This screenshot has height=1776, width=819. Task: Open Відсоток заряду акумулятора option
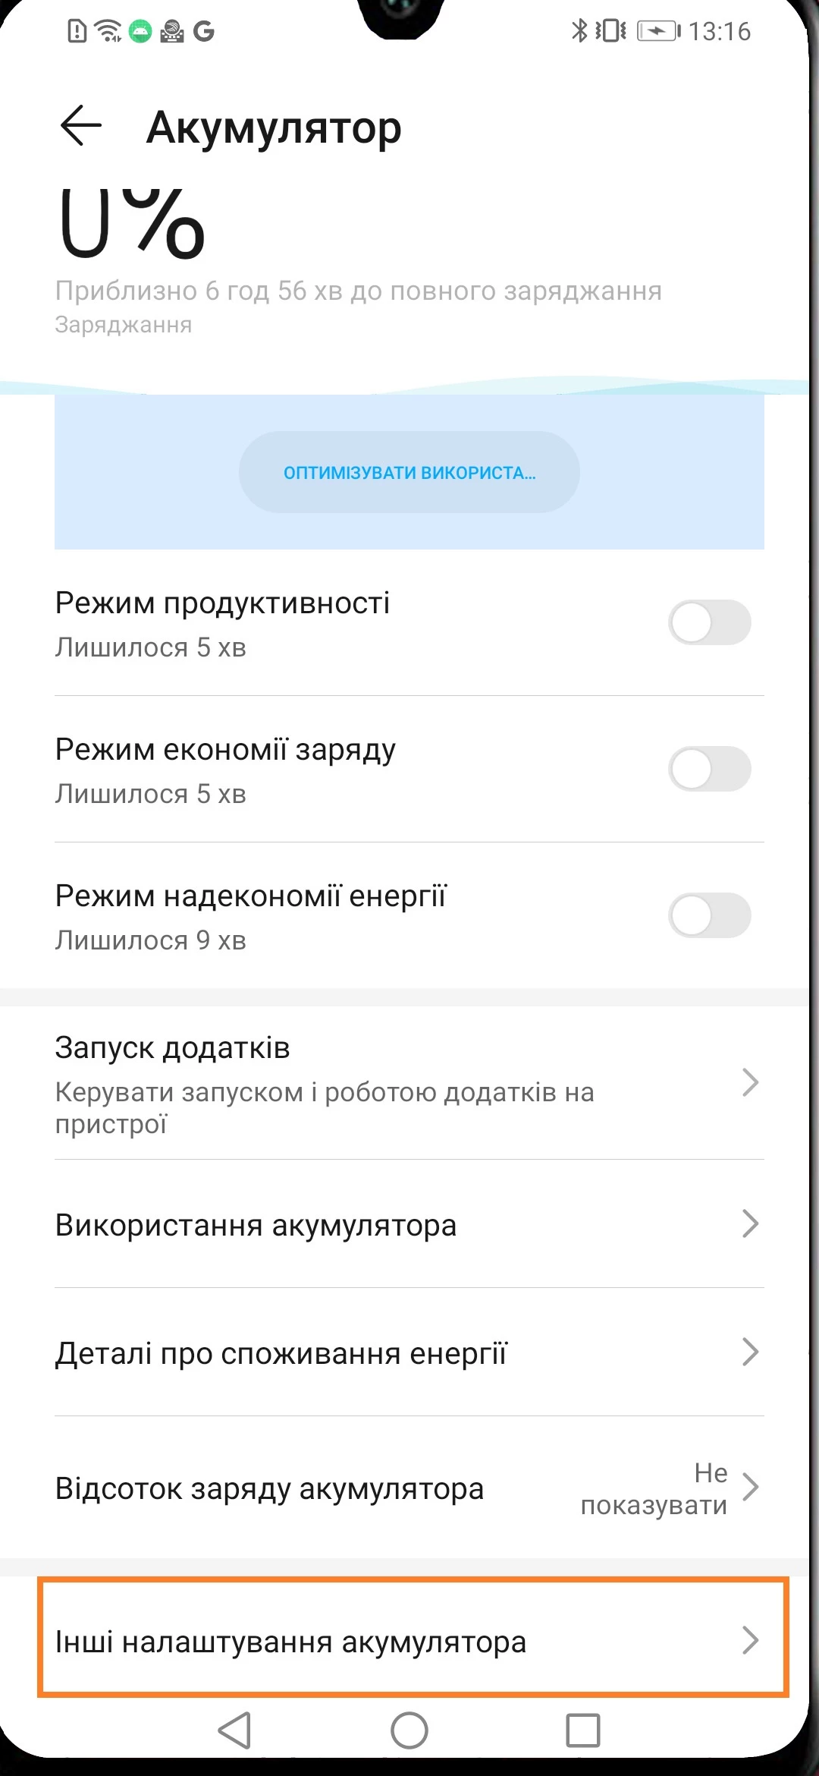point(269,1488)
